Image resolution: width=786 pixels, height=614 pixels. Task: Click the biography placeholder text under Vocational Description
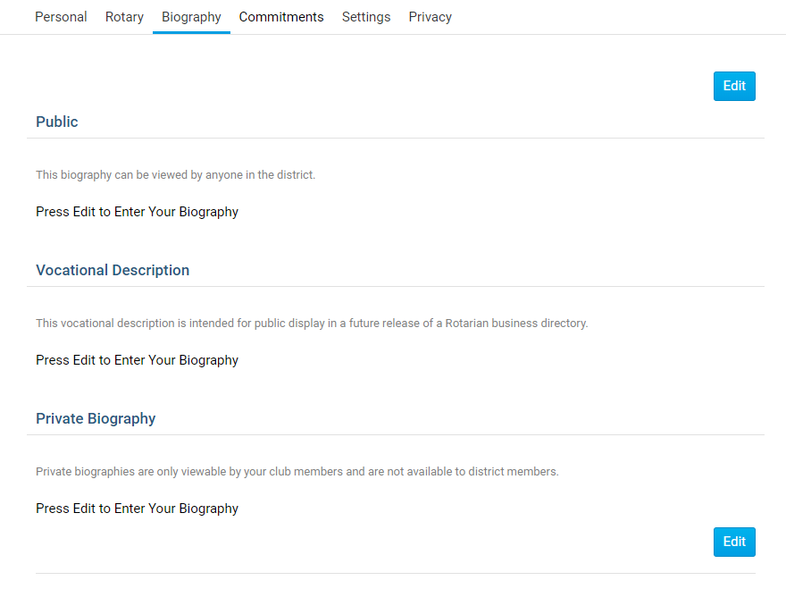(137, 361)
